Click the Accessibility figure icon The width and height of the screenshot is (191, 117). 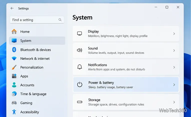(x=14, y=112)
